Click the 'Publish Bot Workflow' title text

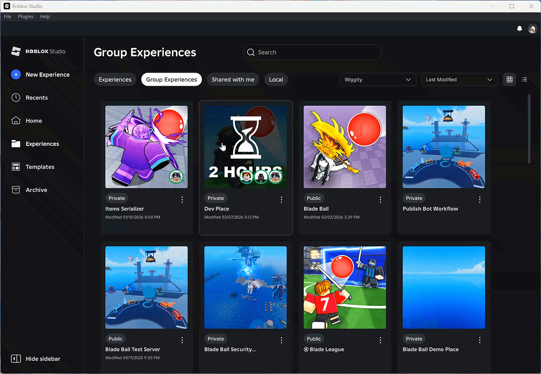click(430, 208)
